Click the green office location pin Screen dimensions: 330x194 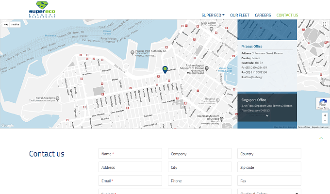165,70
